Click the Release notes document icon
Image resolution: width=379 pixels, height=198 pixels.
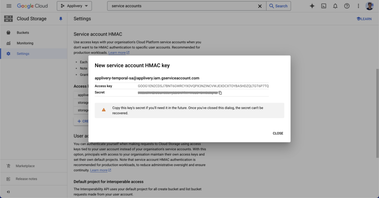tap(8, 179)
